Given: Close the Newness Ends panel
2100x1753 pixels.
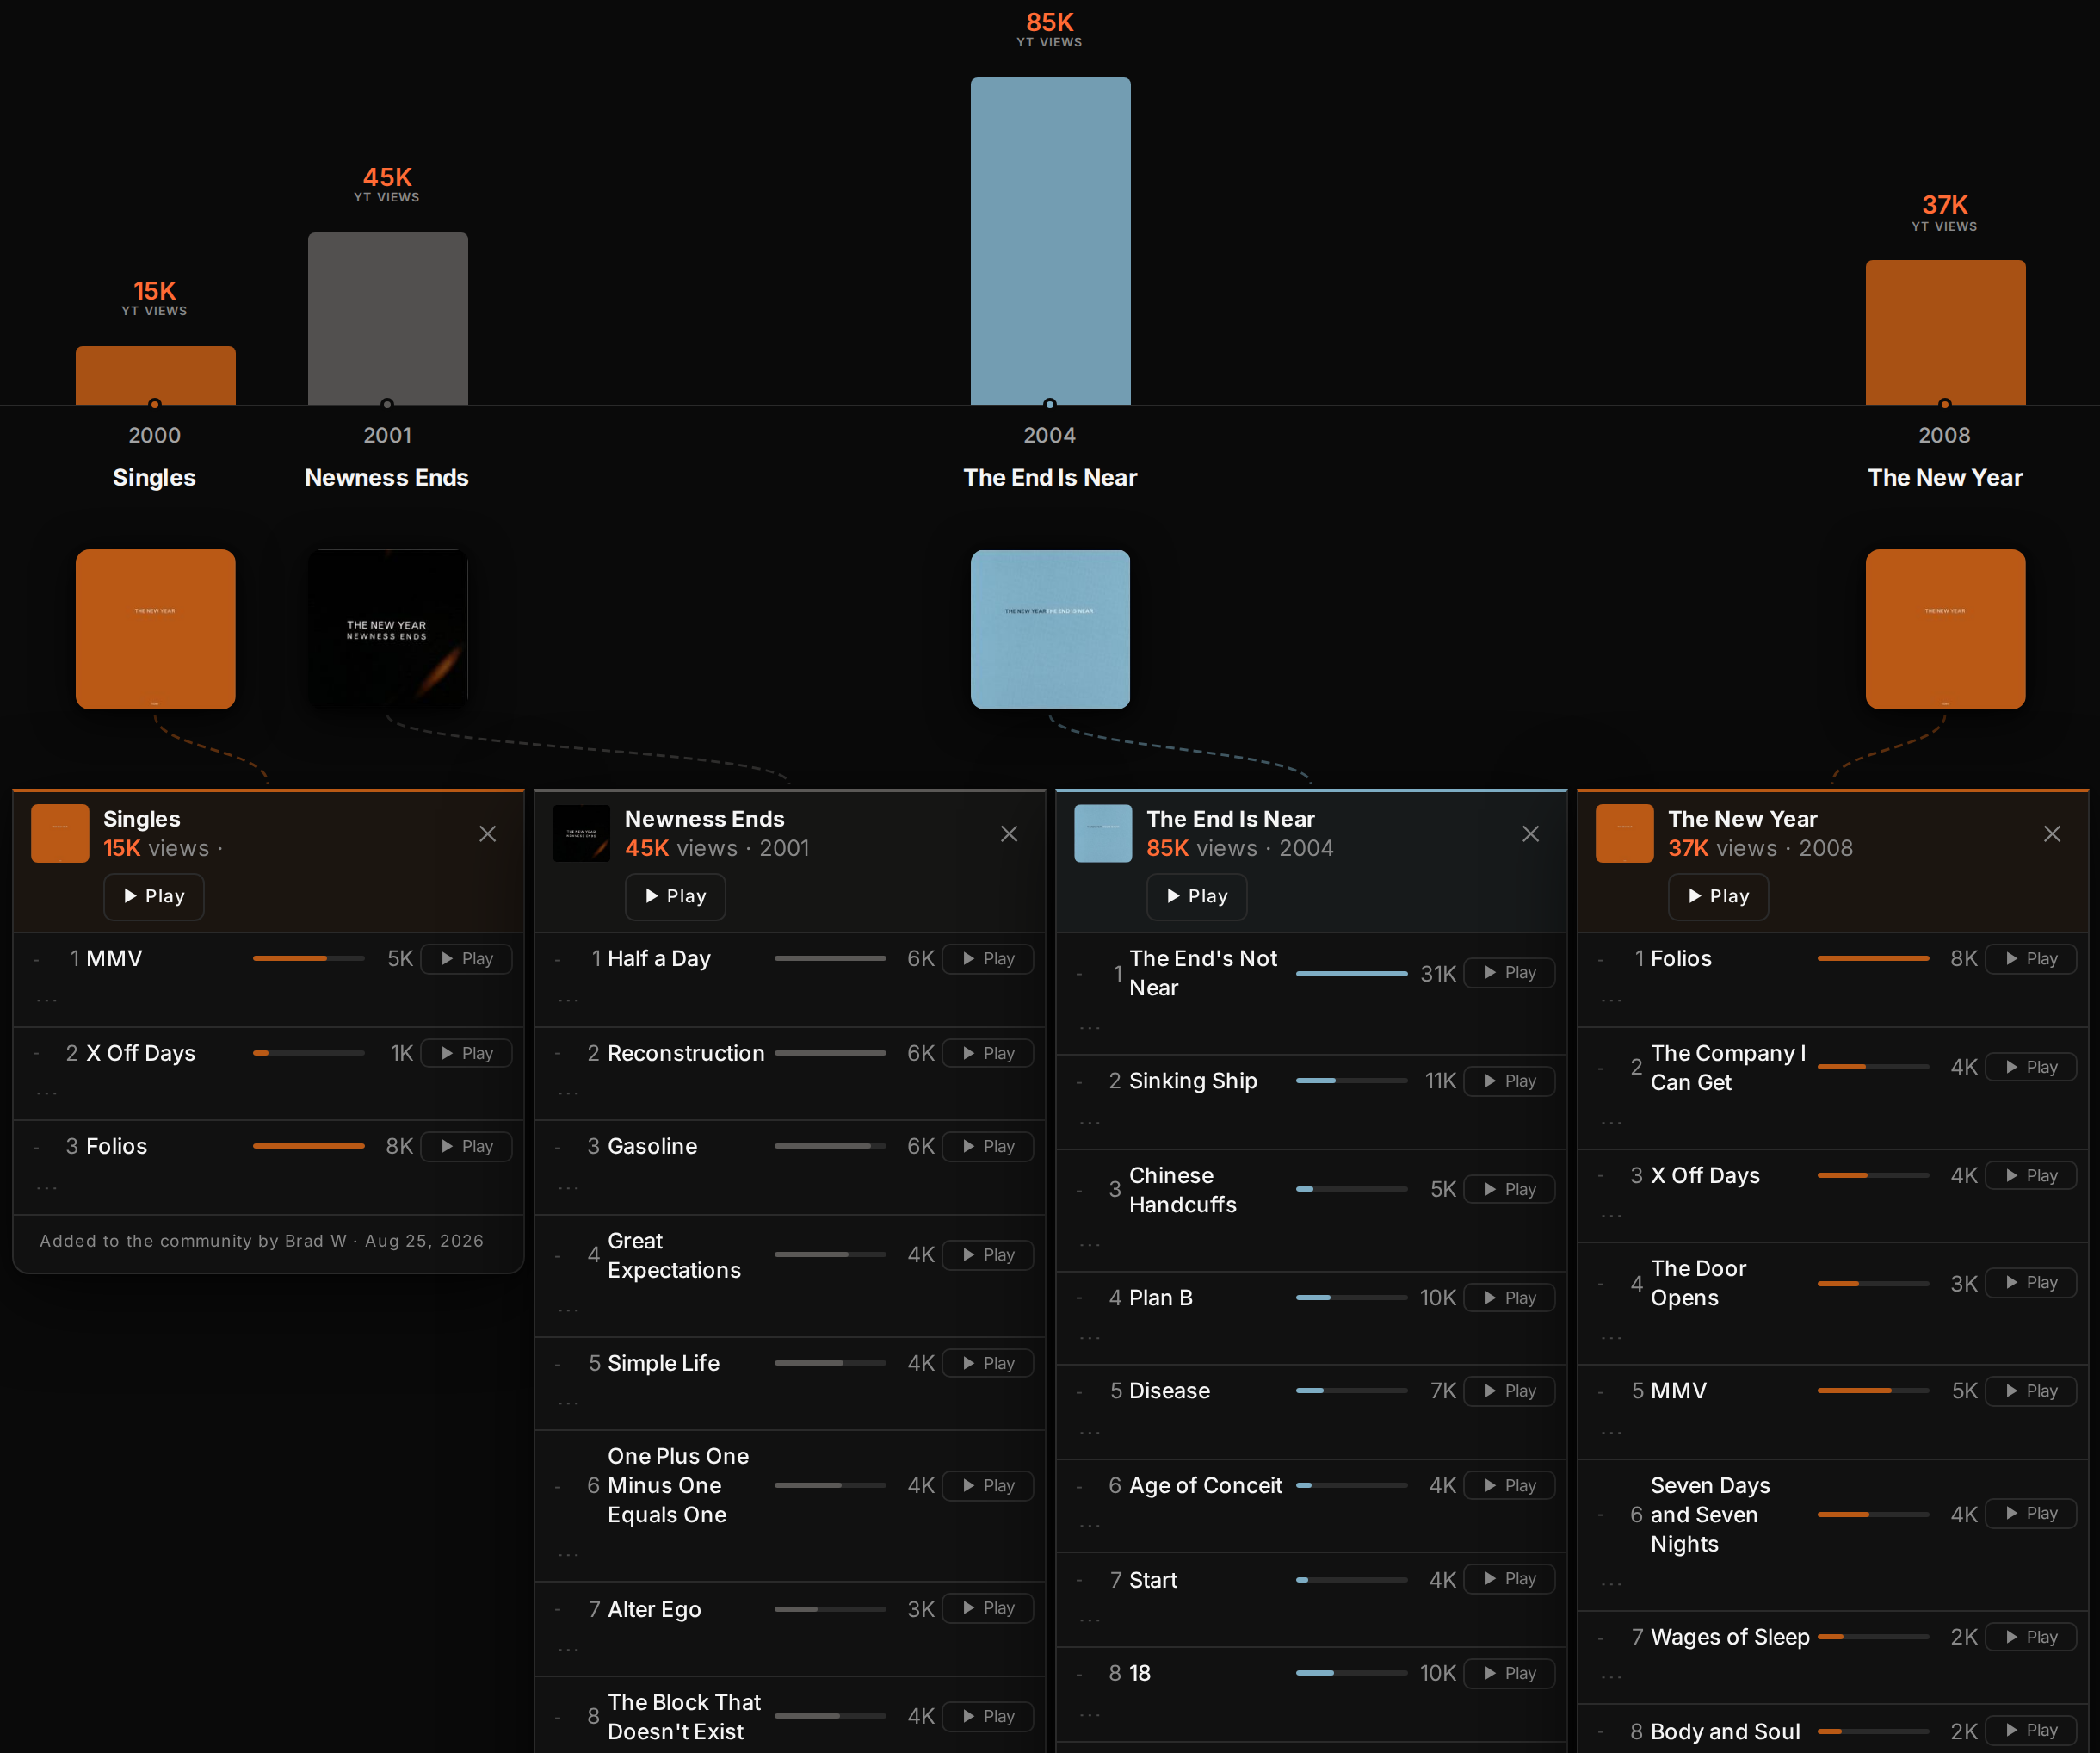Looking at the screenshot, I should coord(1009,833).
